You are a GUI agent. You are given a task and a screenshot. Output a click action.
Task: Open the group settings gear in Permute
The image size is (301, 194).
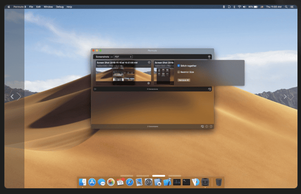(x=209, y=57)
